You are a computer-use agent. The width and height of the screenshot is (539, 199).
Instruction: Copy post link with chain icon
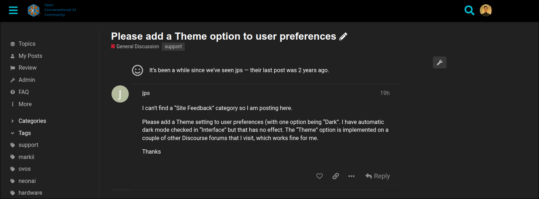pyautogui.click(x=336, y=176)
